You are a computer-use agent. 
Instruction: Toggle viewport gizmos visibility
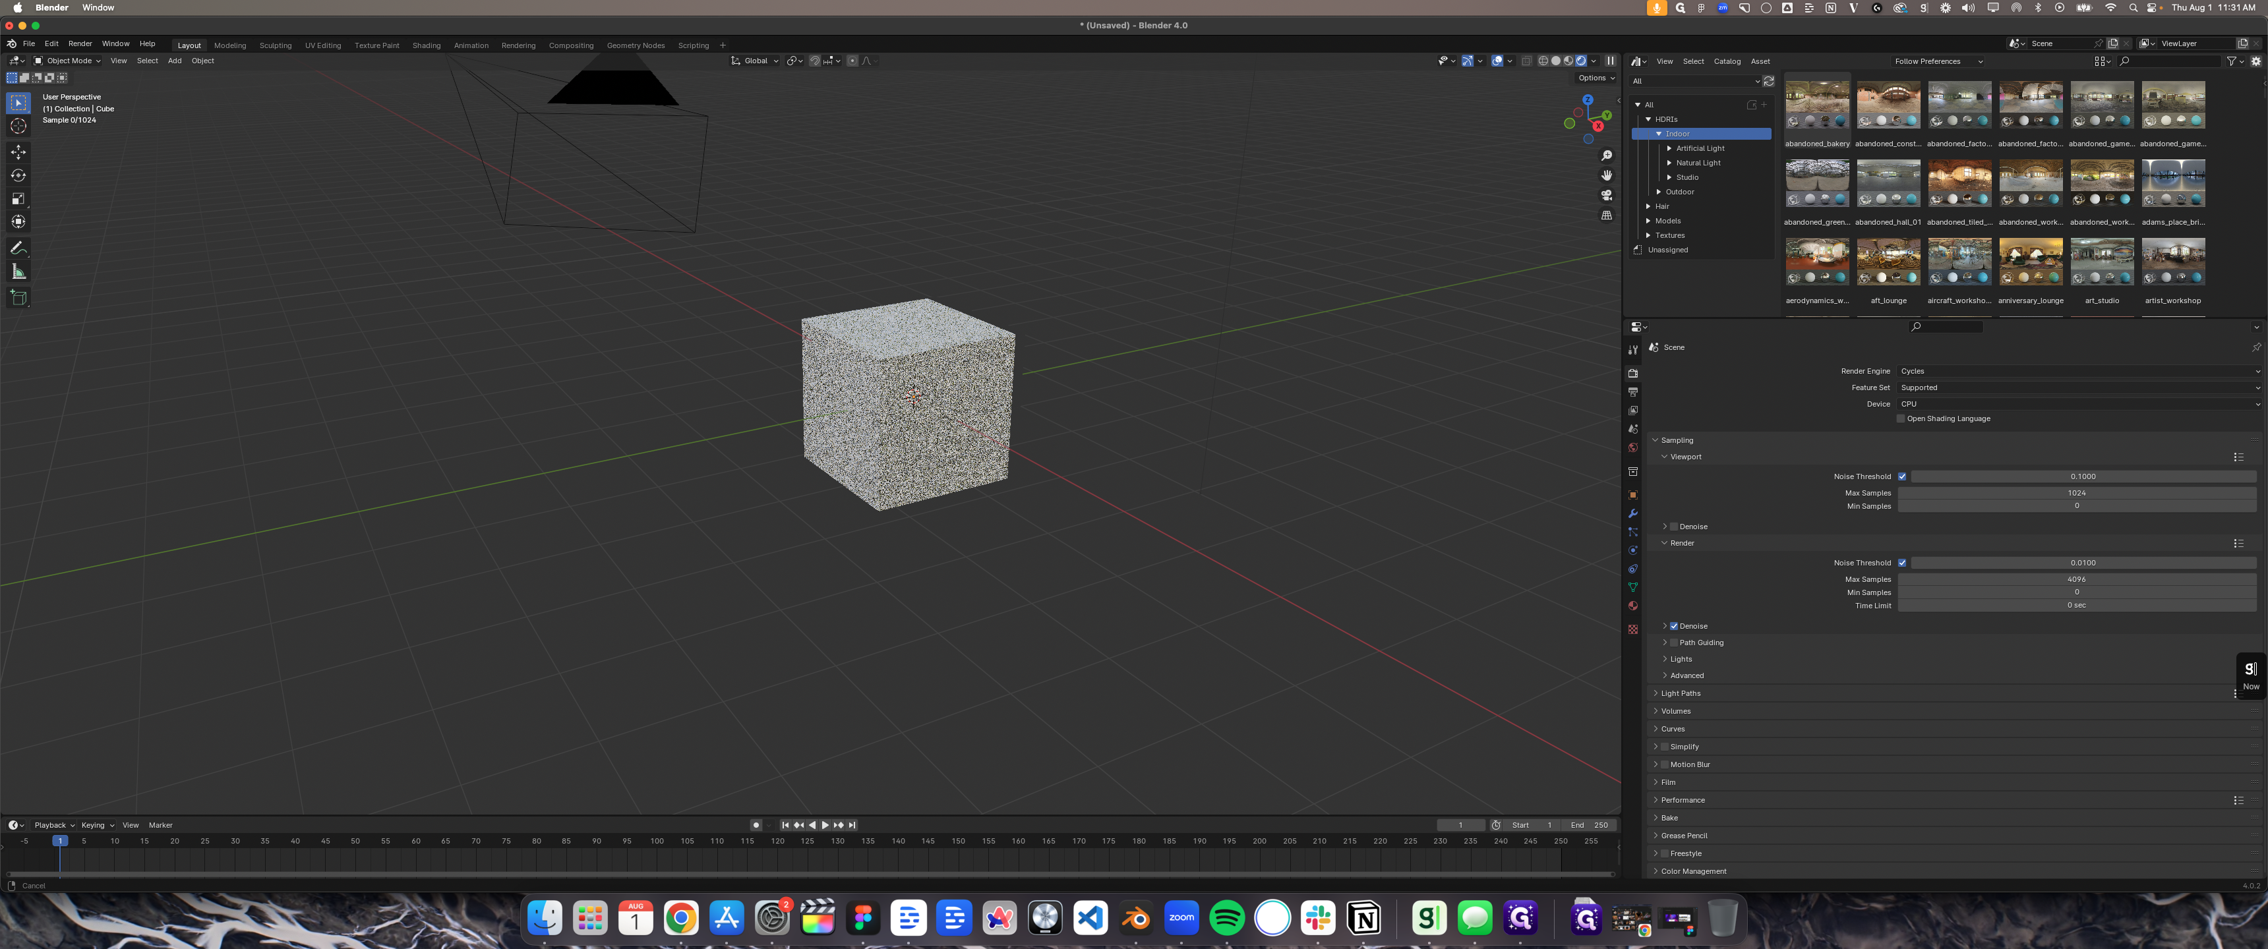1468,61
